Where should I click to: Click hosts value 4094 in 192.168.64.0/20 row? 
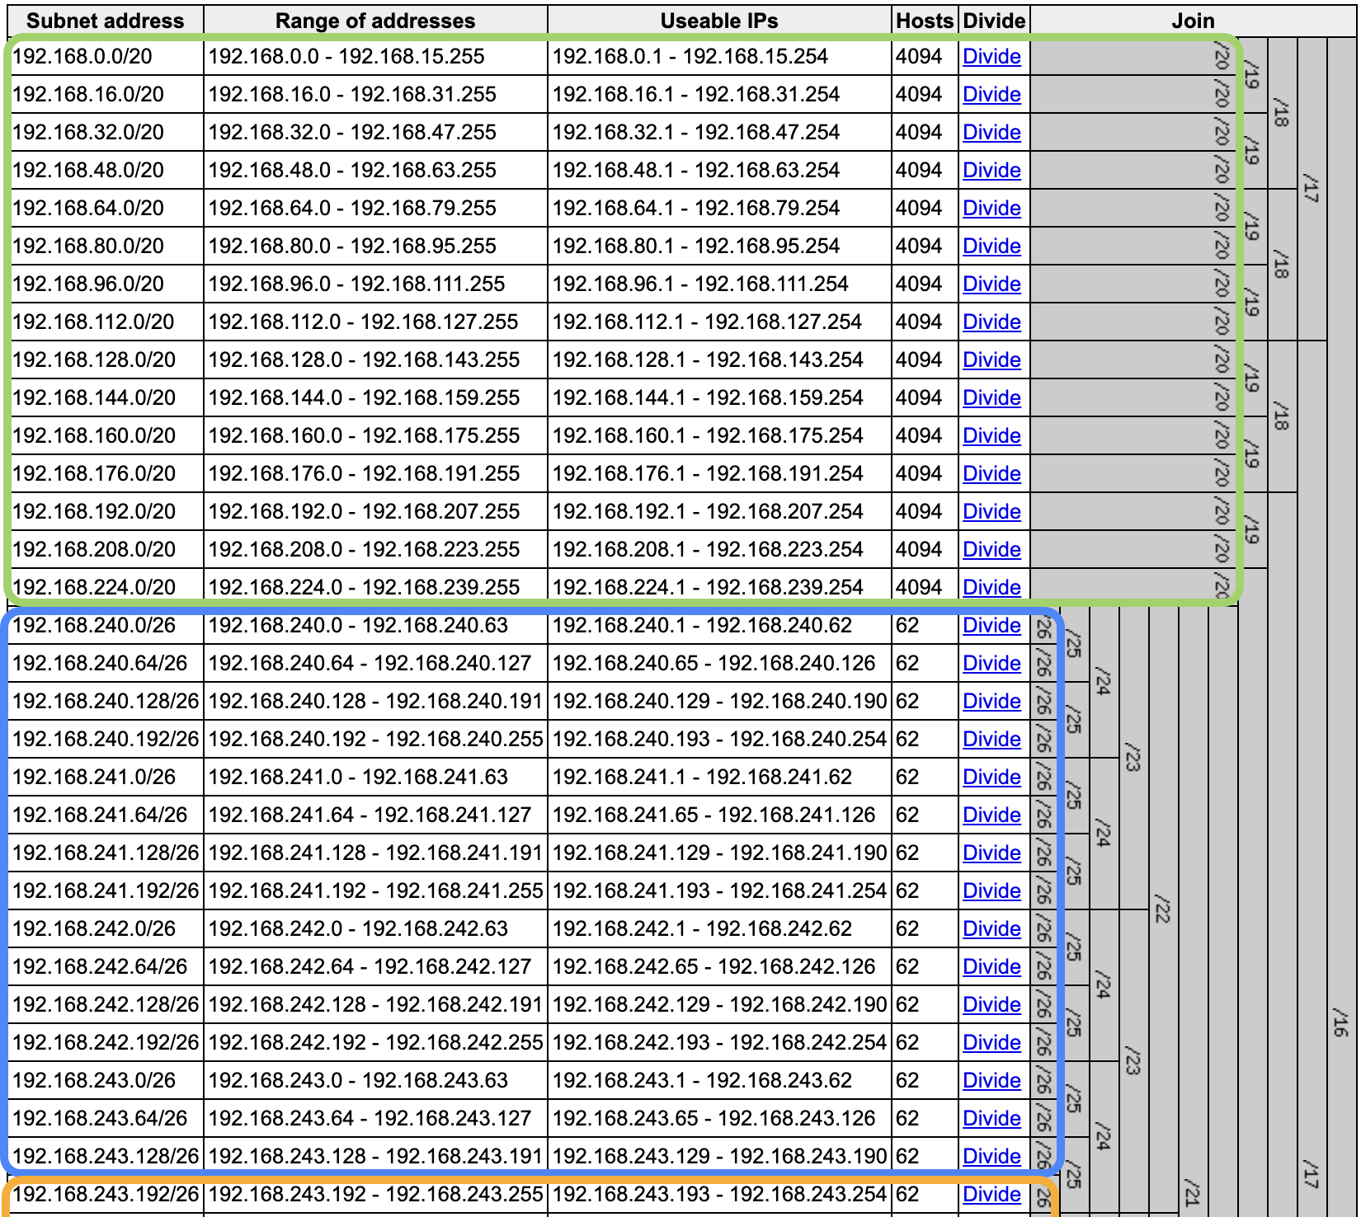pyautogui.click(x=919, y=208)
